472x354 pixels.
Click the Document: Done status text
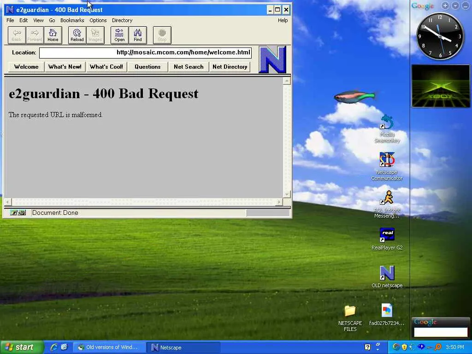click(x=55, y=213)
